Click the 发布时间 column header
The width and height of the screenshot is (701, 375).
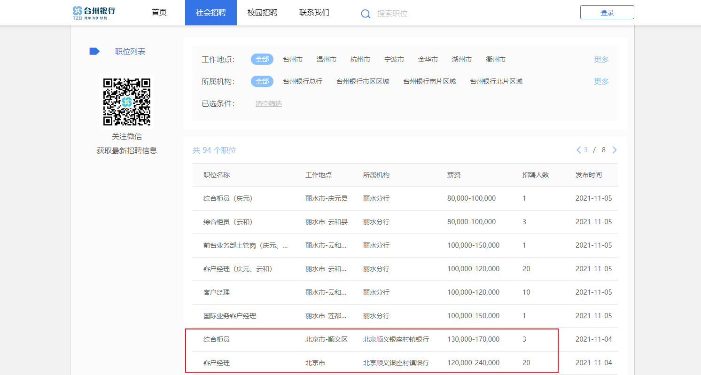(x=589, y=175)
